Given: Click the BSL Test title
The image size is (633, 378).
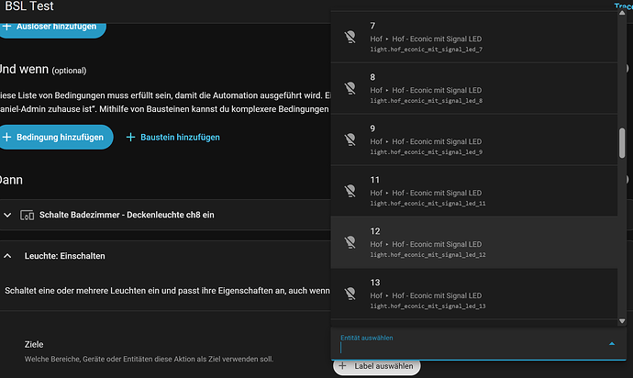Looking at the screenshot, I should pyautogui.click(x=29, y=6).
